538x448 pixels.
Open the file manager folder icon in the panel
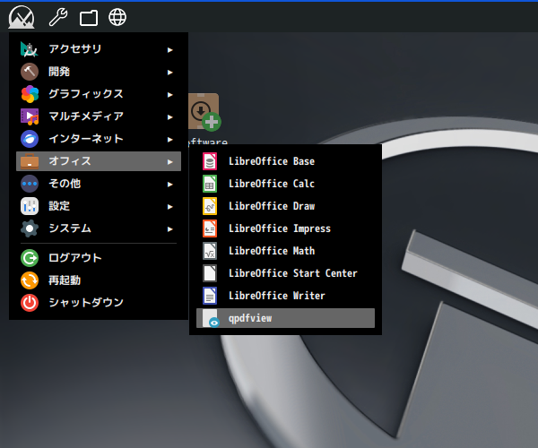(x=88, y=17)
